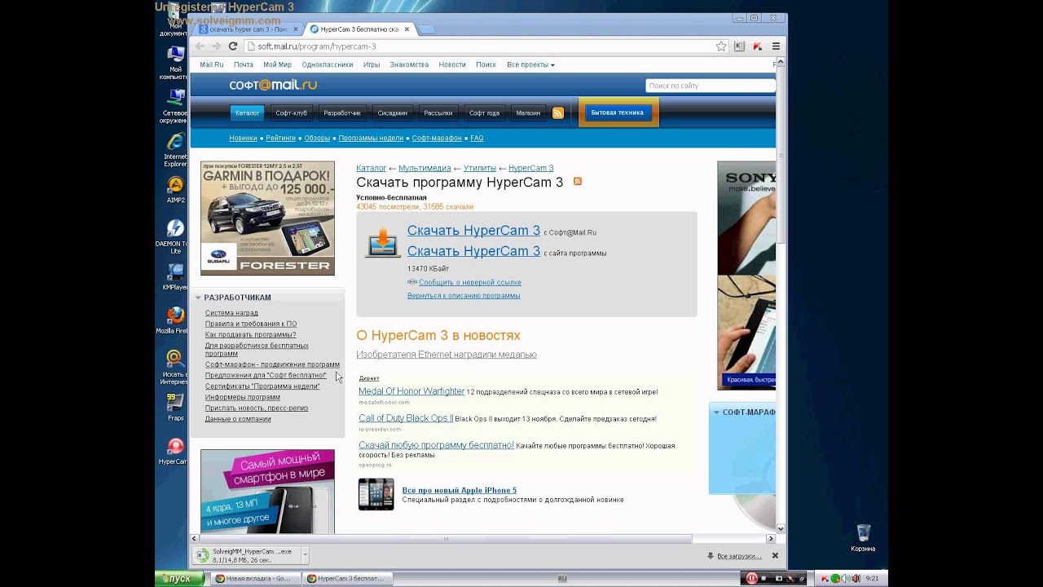Expand the 'Все проекты' dropdown
Image resolution: width=1043 pixels, height=587 pixels.
[530, 64]
